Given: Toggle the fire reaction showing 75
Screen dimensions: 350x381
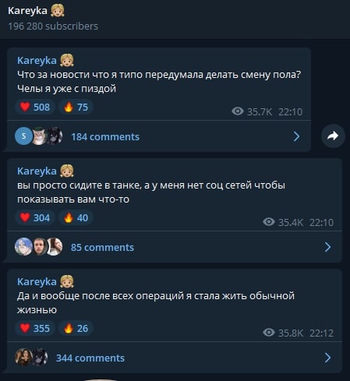Looking at the screenshot, I should point(76,107).
